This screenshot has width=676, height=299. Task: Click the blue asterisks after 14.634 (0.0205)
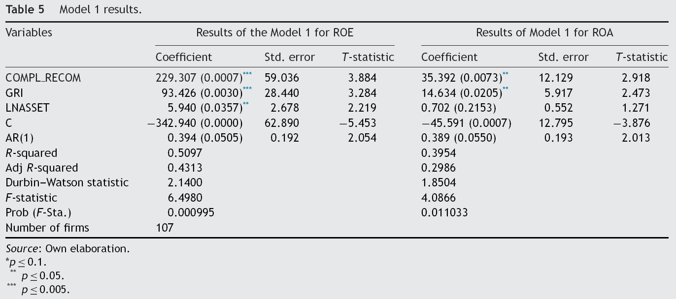click(505, 90)
